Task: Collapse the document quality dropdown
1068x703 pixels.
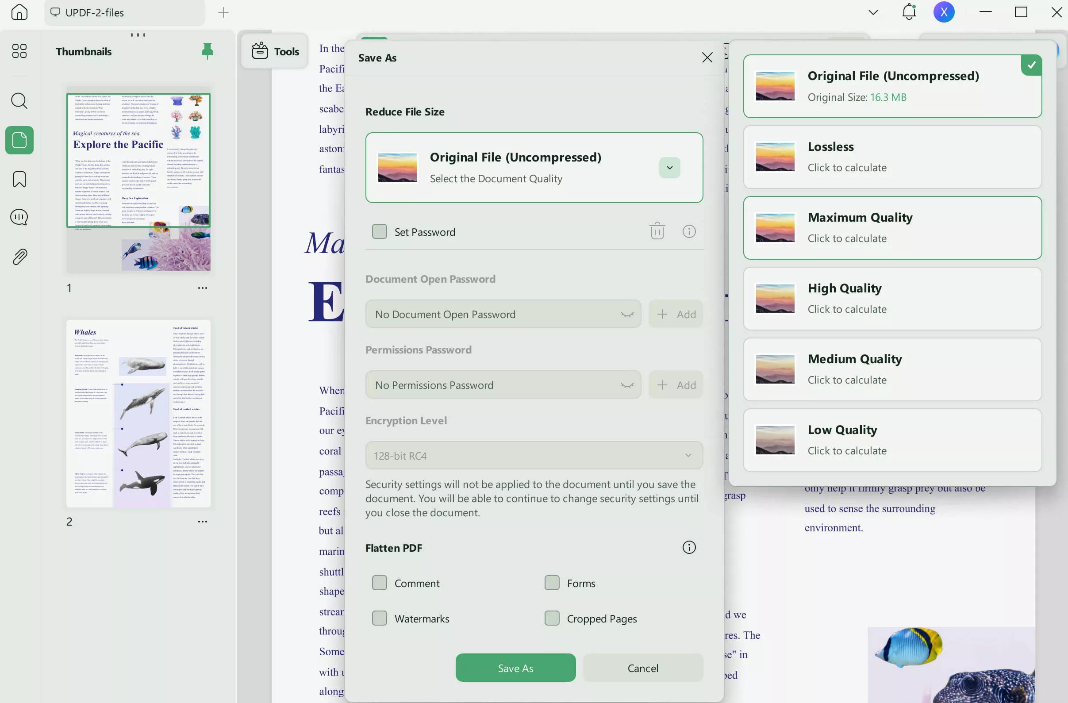Action: (x=669, y=168)
